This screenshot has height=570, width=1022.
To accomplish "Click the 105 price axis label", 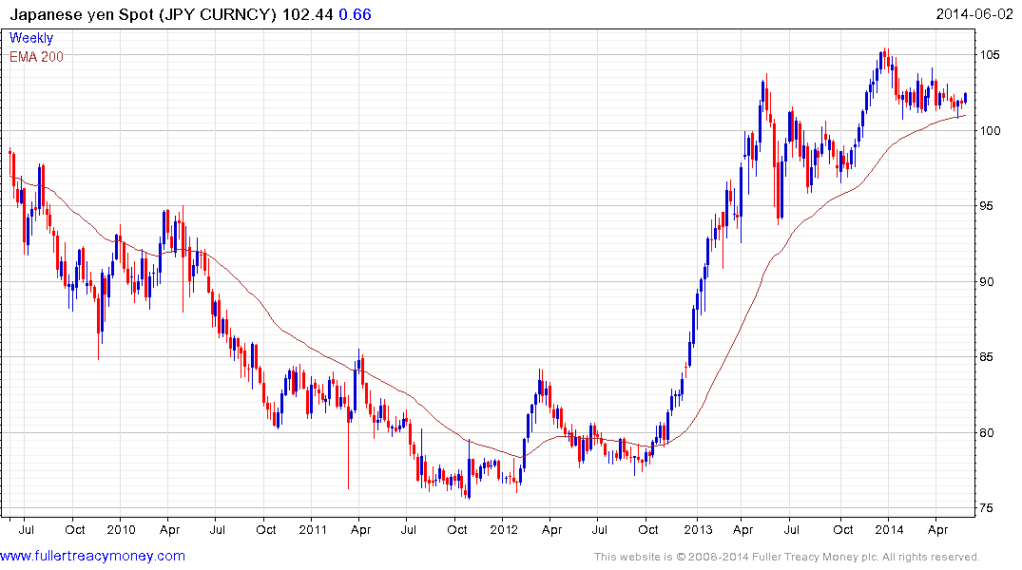I will point(990,55).
